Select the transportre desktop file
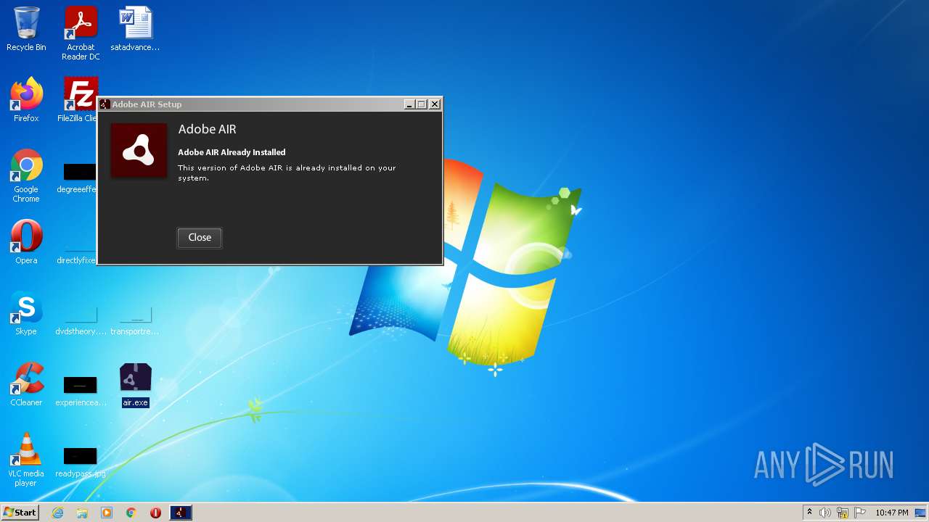The height and width of the screenshot is (522, 929). coord(135,320)
